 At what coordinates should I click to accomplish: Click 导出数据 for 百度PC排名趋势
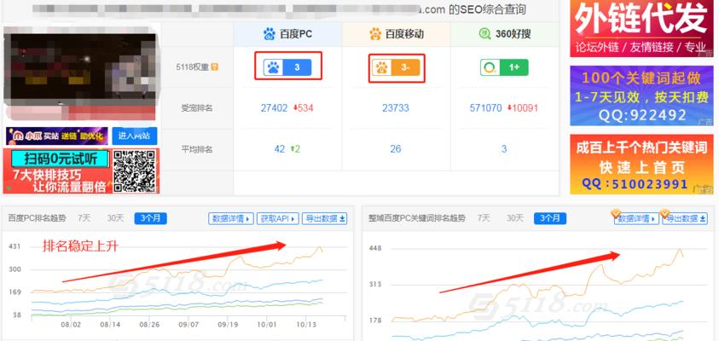pos(325,218)
